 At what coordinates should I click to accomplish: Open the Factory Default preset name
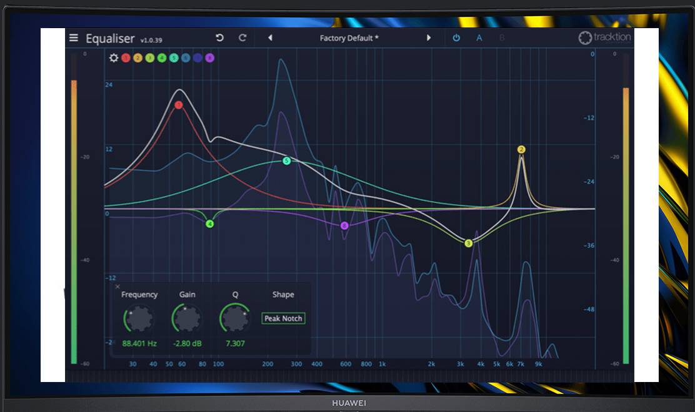[349, 38]
